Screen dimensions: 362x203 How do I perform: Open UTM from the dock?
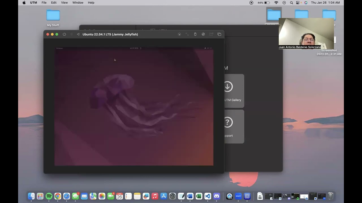coord(247,196)
